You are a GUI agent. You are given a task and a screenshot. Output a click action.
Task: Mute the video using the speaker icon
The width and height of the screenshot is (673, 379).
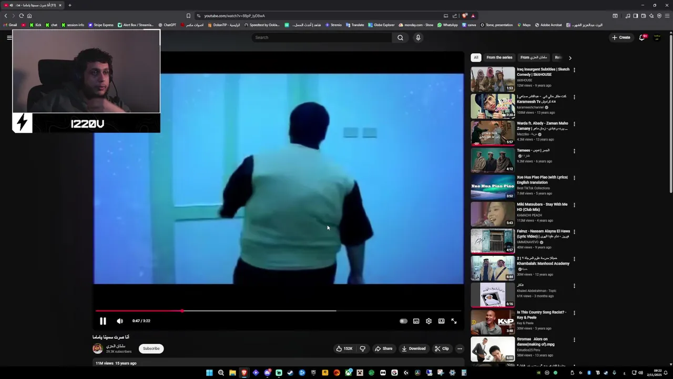[120, 321]
